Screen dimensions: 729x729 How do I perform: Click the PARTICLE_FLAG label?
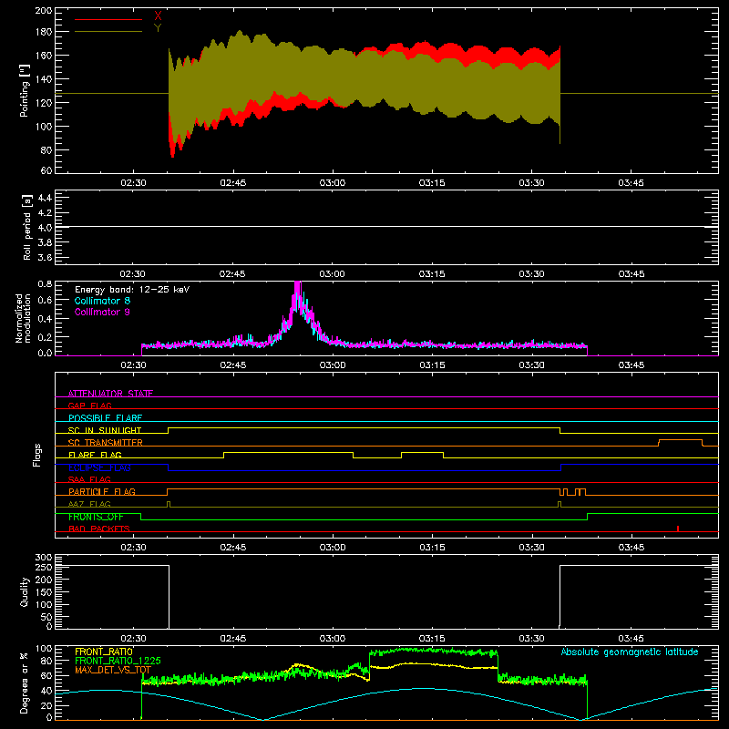click(x=102, y=491)
